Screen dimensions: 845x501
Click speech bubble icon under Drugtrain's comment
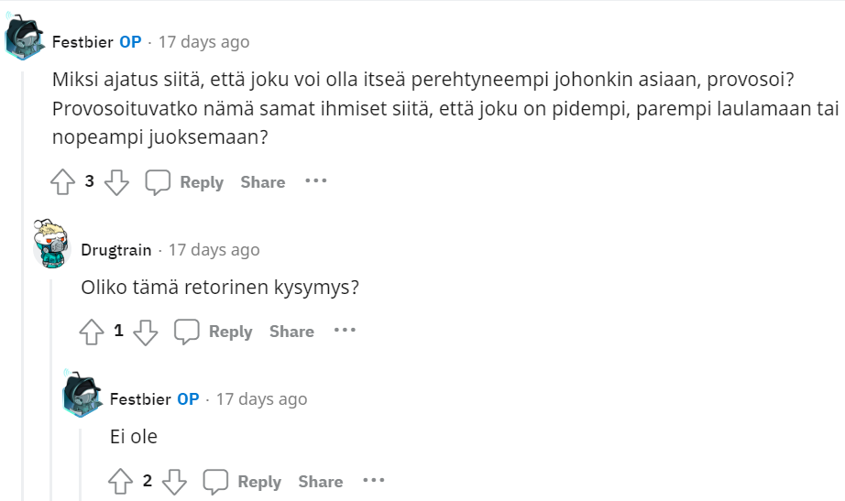click(x=187, y=332)
